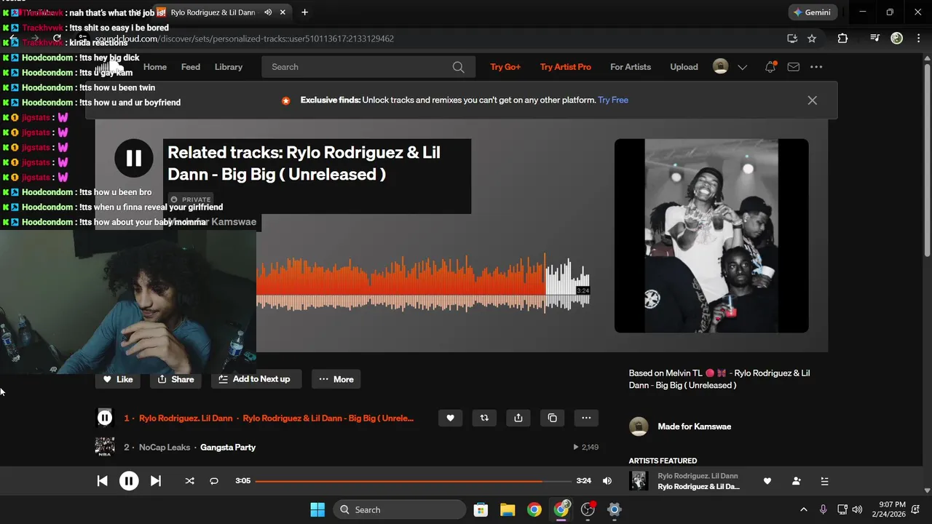Click Upload in the header
932x524 pixels.
(684, 67)
